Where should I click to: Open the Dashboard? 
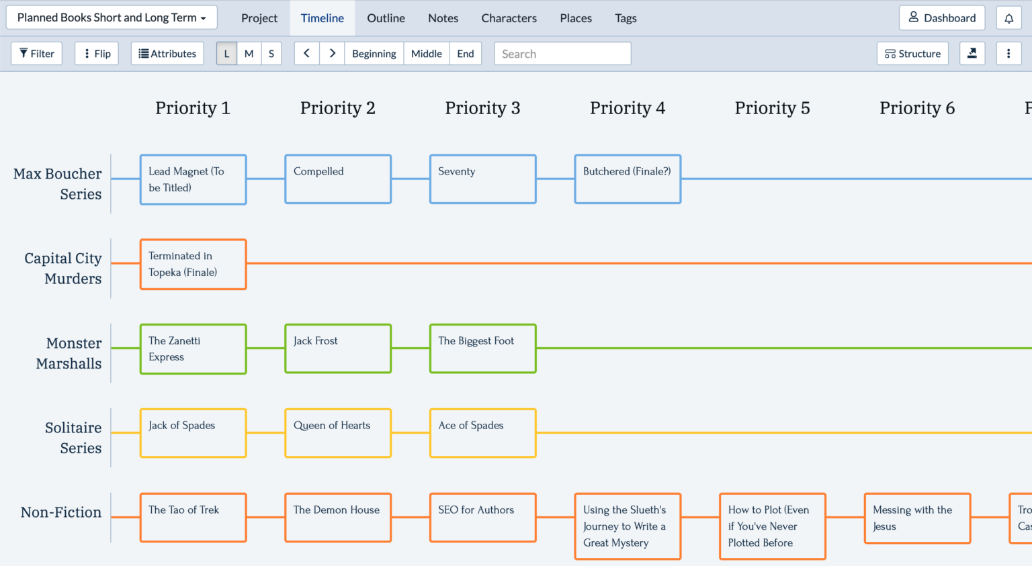(x=942, y=18)
